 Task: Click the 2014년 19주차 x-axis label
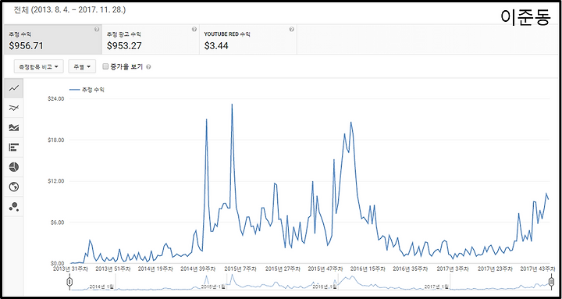pyautogui.click(x=155, y=269)
